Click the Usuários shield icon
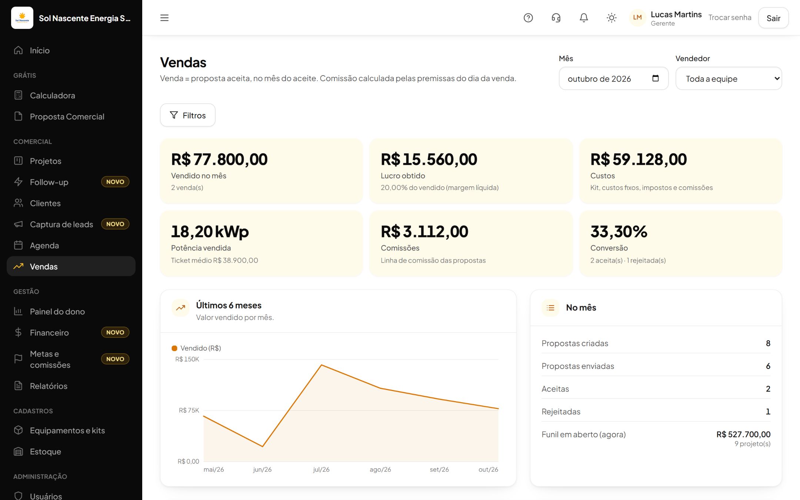Viewport: 800px width, 500px height. 18,496
